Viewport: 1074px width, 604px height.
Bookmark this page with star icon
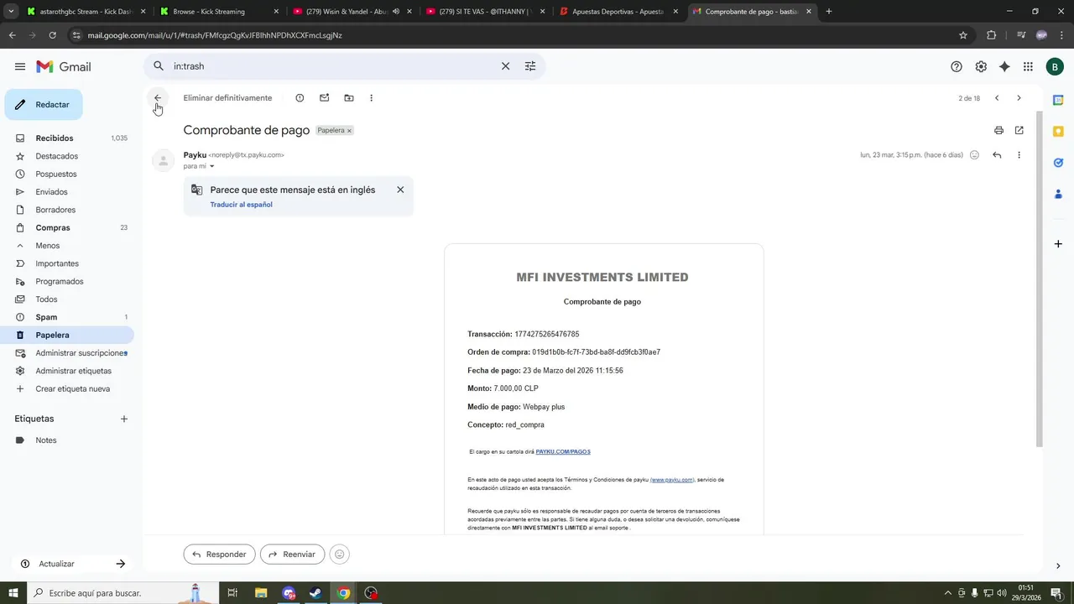(x=963, y=35)
